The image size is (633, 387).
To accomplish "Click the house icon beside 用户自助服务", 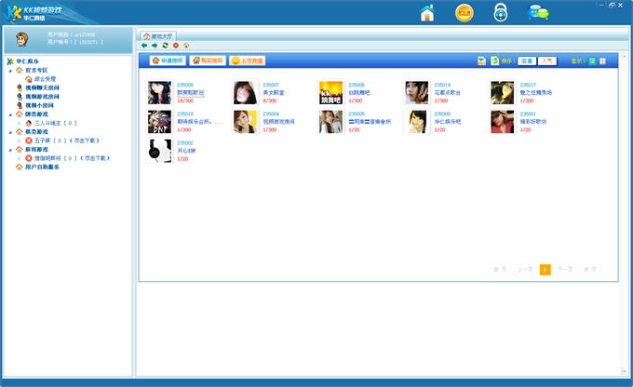I will click(19, 167).
